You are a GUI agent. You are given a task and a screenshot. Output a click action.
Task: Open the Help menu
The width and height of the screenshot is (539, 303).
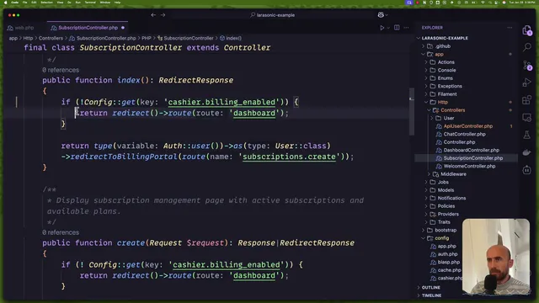[118, 3]
